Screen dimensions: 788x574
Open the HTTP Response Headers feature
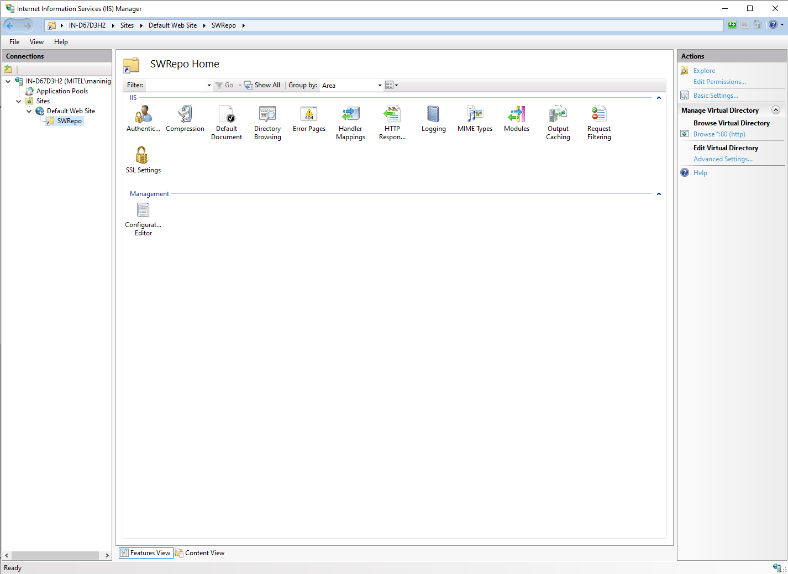(392, 123)
